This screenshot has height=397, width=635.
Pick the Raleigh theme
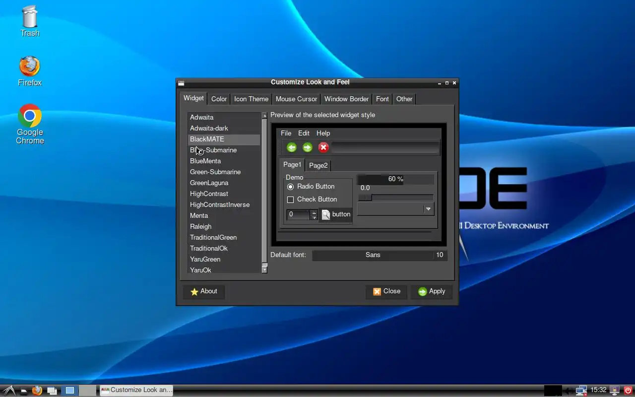[224, 227]
